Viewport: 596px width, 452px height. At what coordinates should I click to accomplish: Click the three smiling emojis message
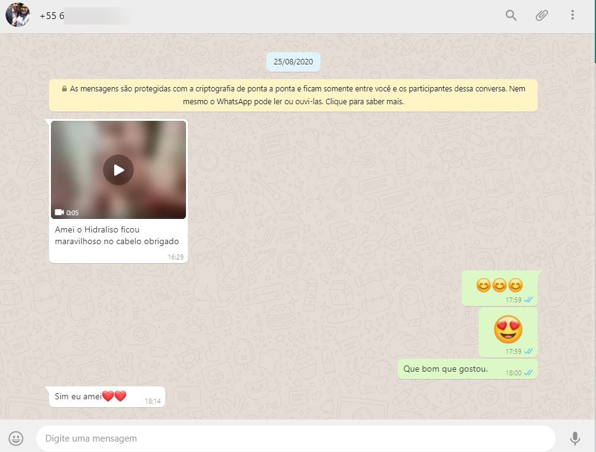[499, 285]
